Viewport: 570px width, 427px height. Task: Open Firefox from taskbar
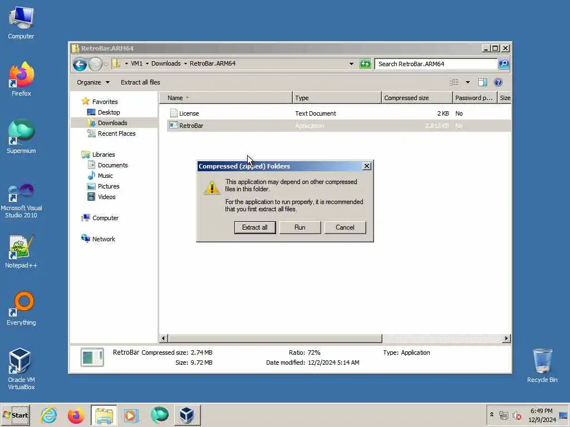coord(76,415)
